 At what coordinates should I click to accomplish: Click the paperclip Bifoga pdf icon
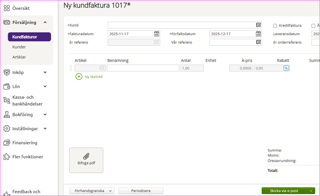coord(86,156)
